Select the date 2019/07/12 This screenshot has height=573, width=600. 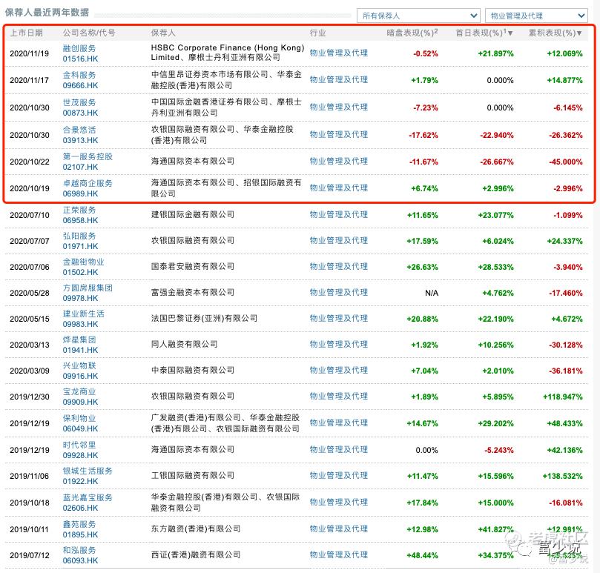tap(30, 555)
